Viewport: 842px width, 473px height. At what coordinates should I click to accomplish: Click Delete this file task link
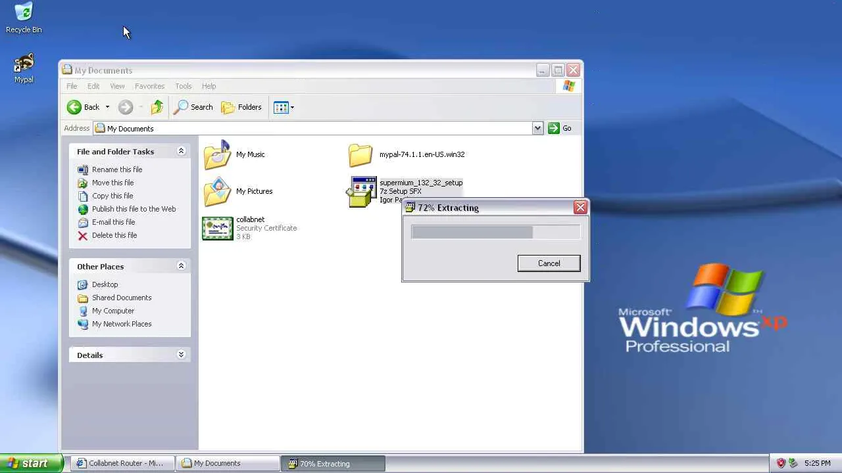point(114,235)
